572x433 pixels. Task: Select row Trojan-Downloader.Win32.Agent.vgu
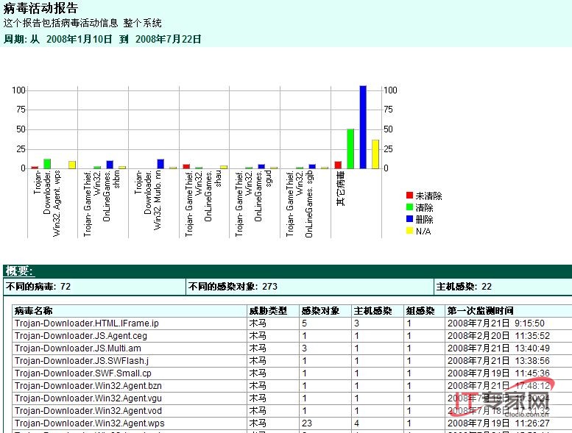coord(292,398)
